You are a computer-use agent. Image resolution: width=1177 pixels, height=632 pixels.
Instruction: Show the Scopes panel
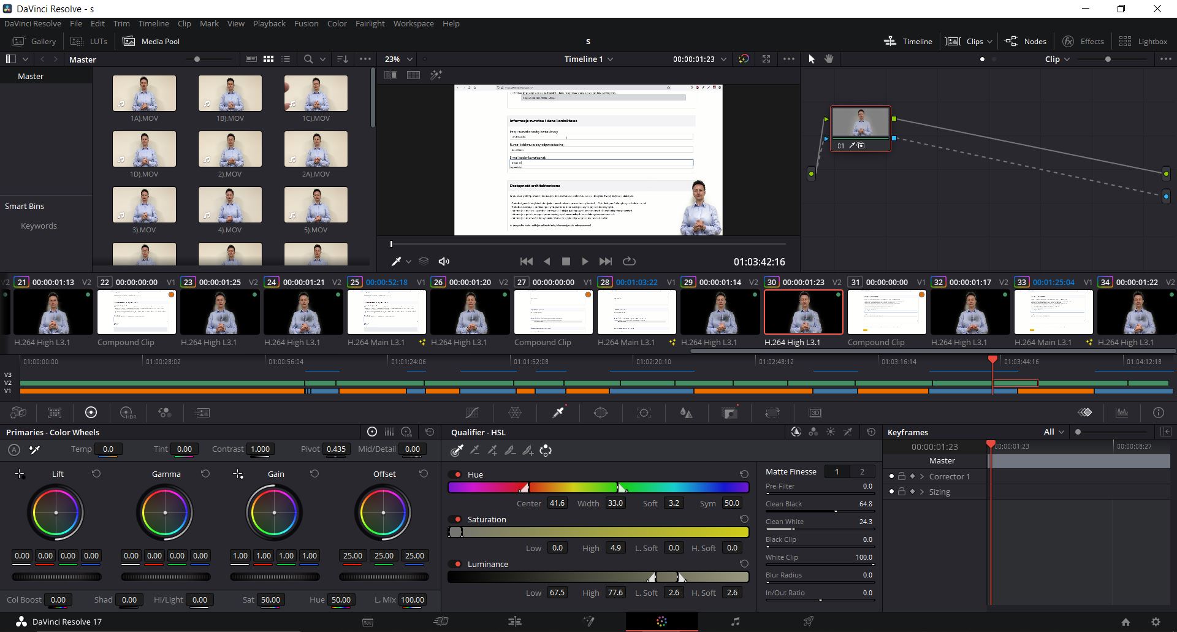pos(1122,413)
